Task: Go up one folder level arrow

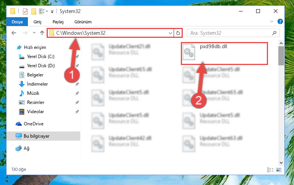Action: tap(42, 33)
